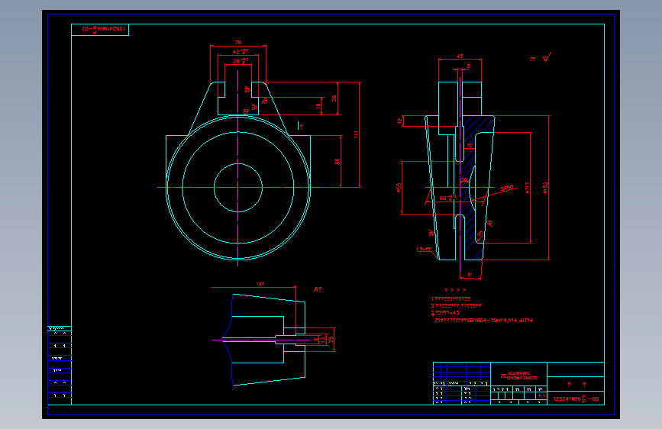Screen dimensions: 662x429
Task: Click the 12 flange thickness dimension at left
Action: point(400,121)
